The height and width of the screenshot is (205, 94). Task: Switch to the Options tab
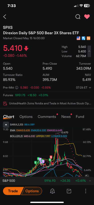(26, 117)
